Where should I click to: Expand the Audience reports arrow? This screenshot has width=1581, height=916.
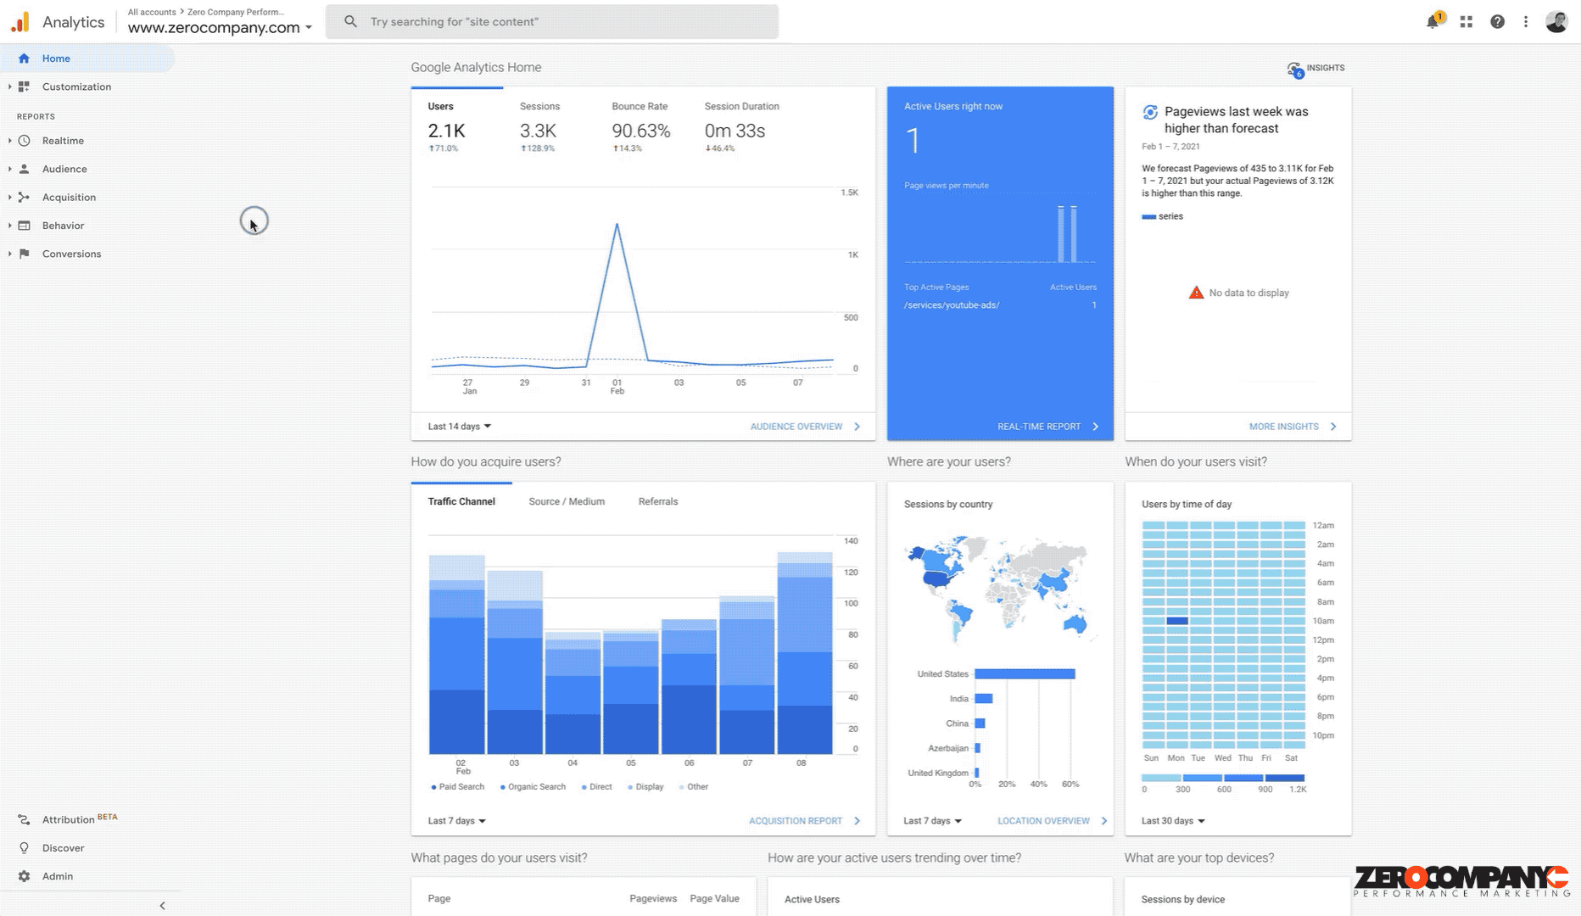tap(9, 169)
